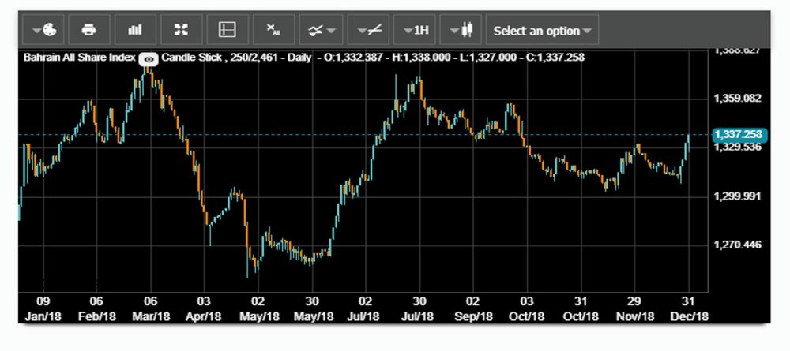
Task: Click the 30 Jul/18 date label
Action: (419, 308)
